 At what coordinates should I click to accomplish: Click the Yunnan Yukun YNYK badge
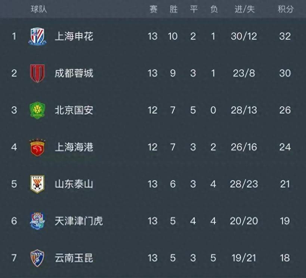37,258
